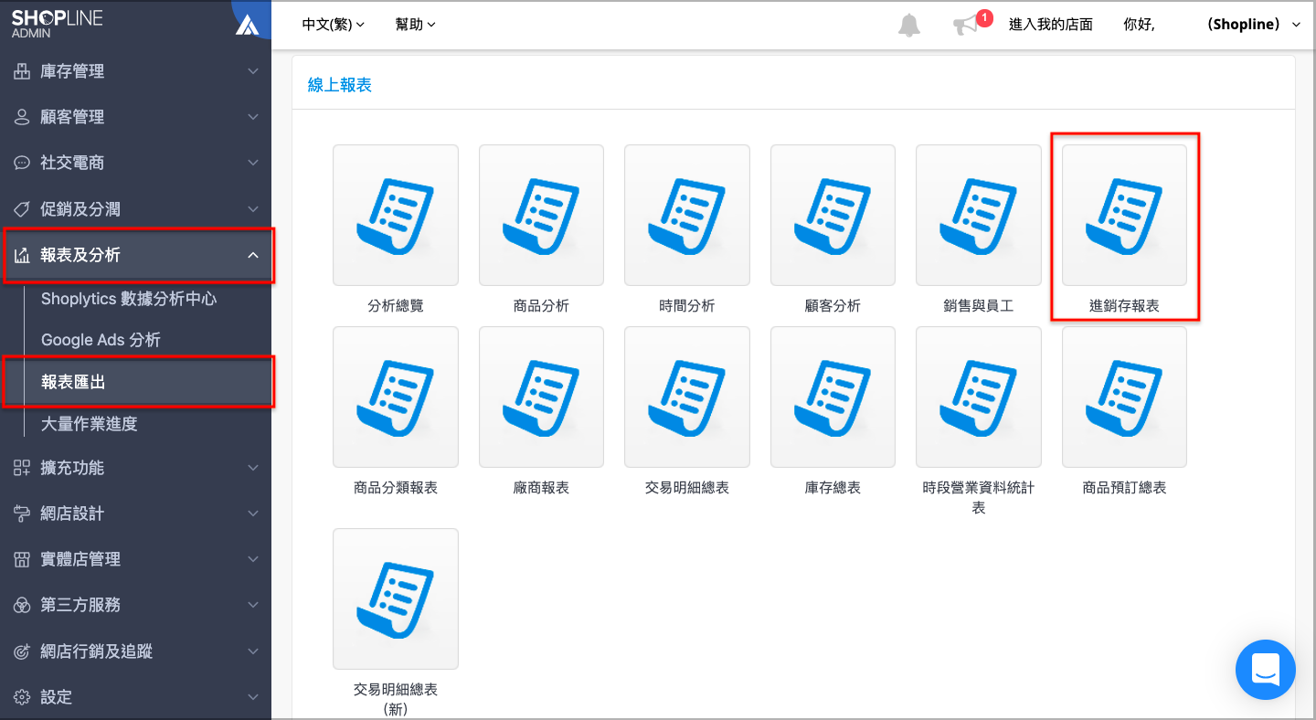Click the 進入我的店面 link
The height and width of the screenshot is (720, 1316).
coord(1051,25)
